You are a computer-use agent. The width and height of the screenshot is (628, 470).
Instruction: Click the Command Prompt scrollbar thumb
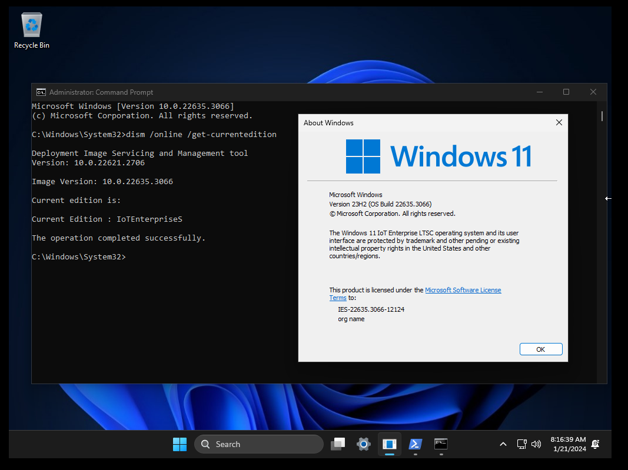(x=602, y=116)
